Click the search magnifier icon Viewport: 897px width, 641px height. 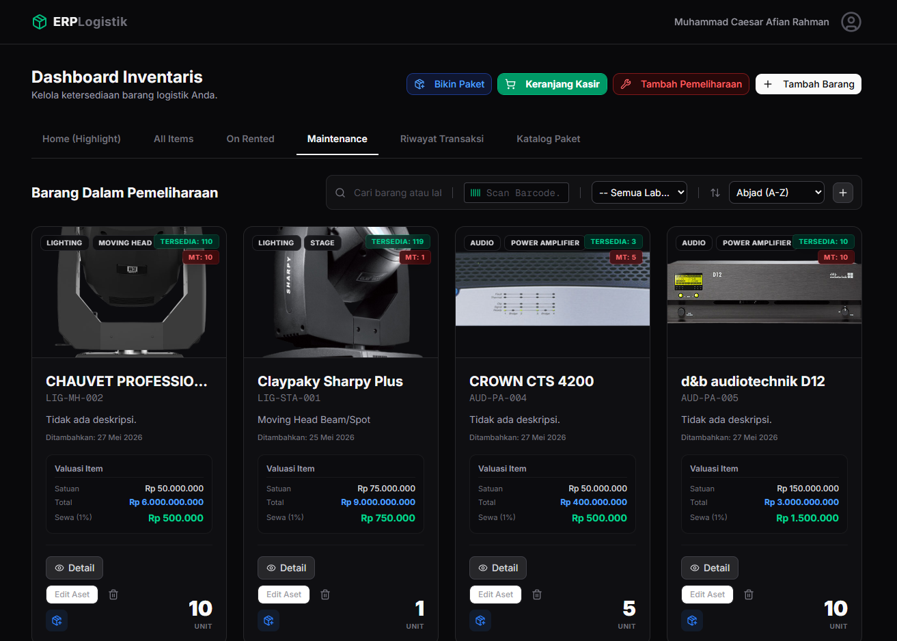click(x=340, y=193)
